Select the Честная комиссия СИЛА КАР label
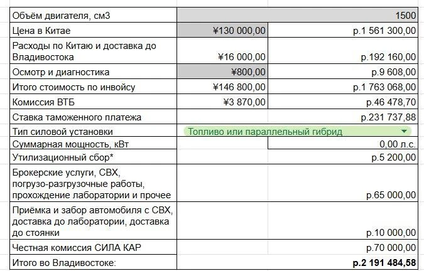This screenshot has height=271, width=424. pyautogui.click(x=77, y=247)
